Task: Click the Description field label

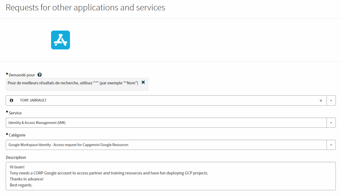Action: coord(16,158)
